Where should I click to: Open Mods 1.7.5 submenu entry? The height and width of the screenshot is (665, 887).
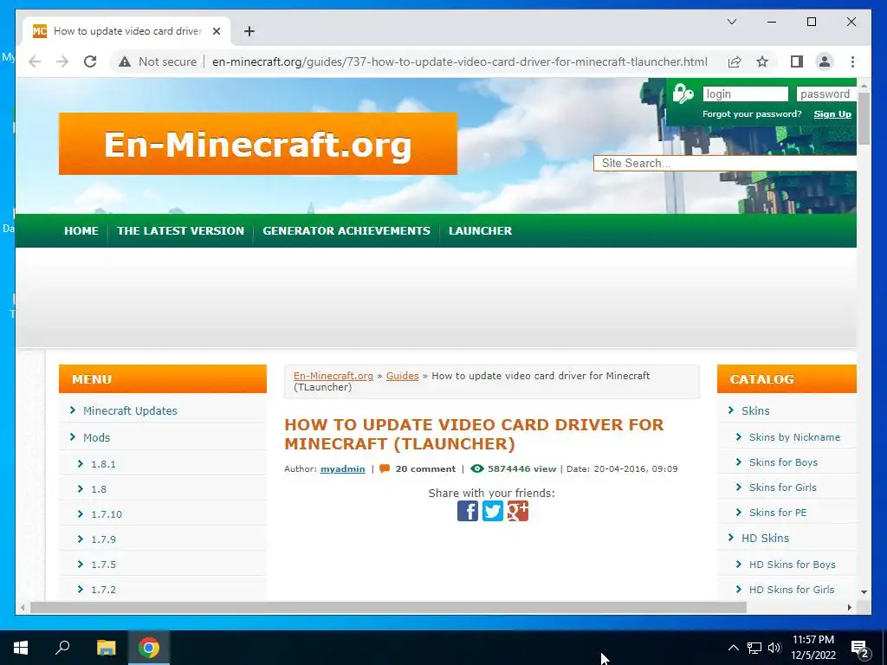(x=103, y=565)
